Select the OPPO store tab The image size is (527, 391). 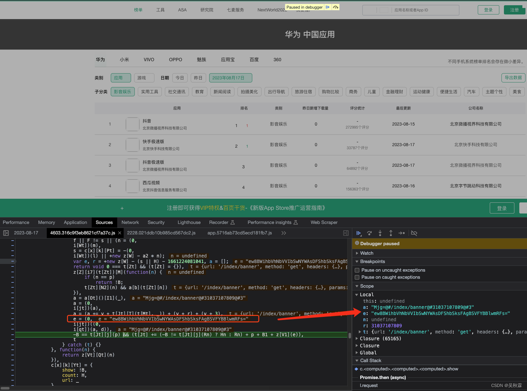(175, 60)
